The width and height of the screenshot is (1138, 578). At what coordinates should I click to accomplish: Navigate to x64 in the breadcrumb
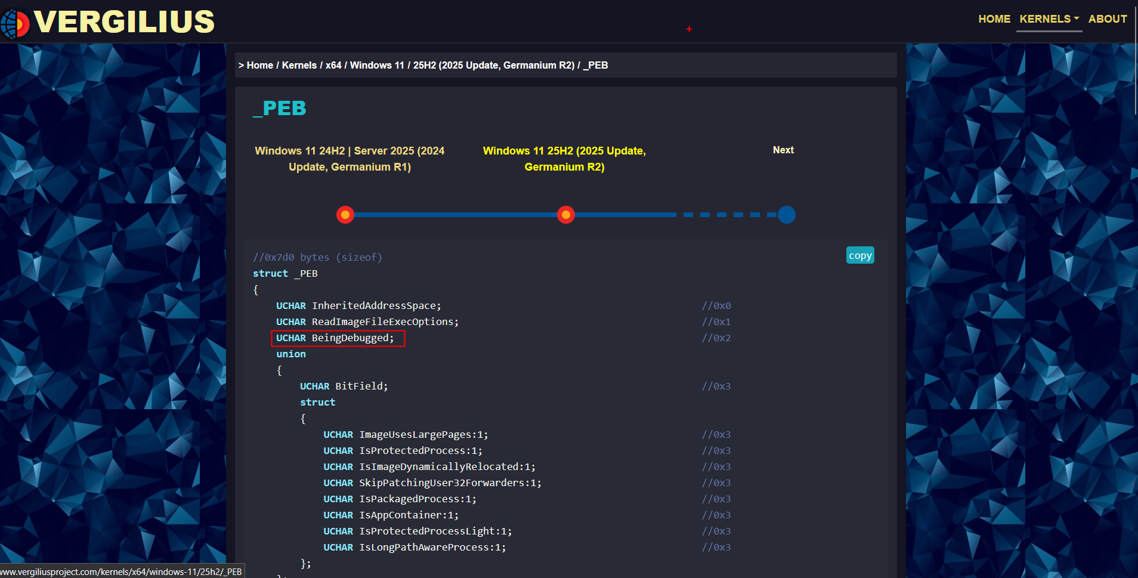(333, 66)
